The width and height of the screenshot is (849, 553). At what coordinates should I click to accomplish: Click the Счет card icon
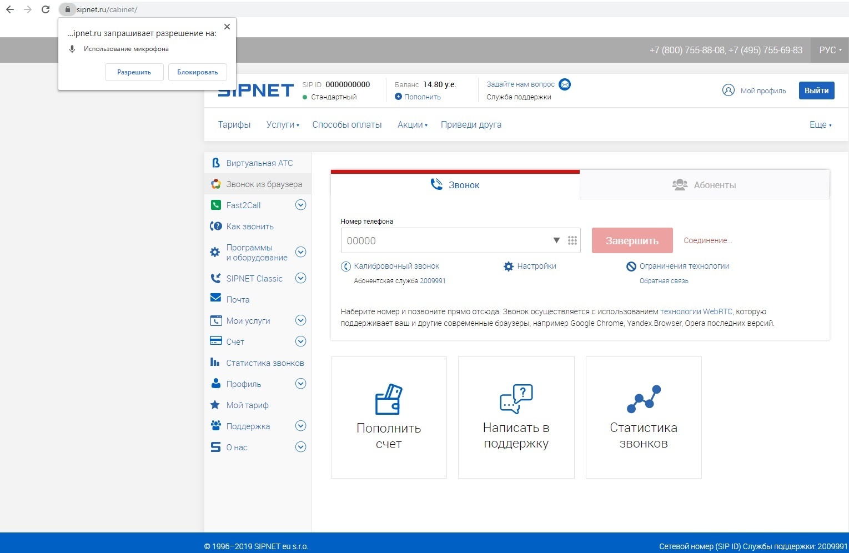(x=215, y=341)
